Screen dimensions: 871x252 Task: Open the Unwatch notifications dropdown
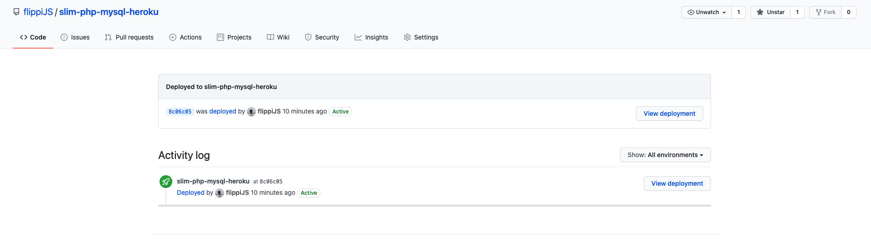pos(706,12)
